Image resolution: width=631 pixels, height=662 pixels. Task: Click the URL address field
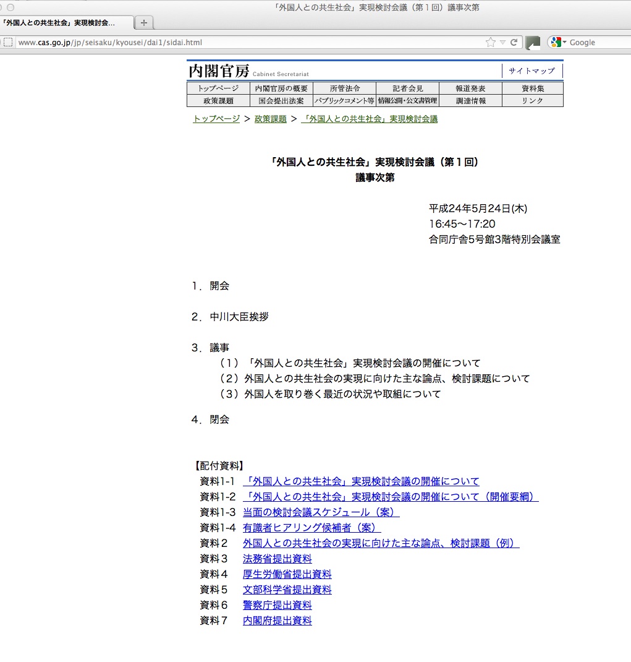coord(250,42)
